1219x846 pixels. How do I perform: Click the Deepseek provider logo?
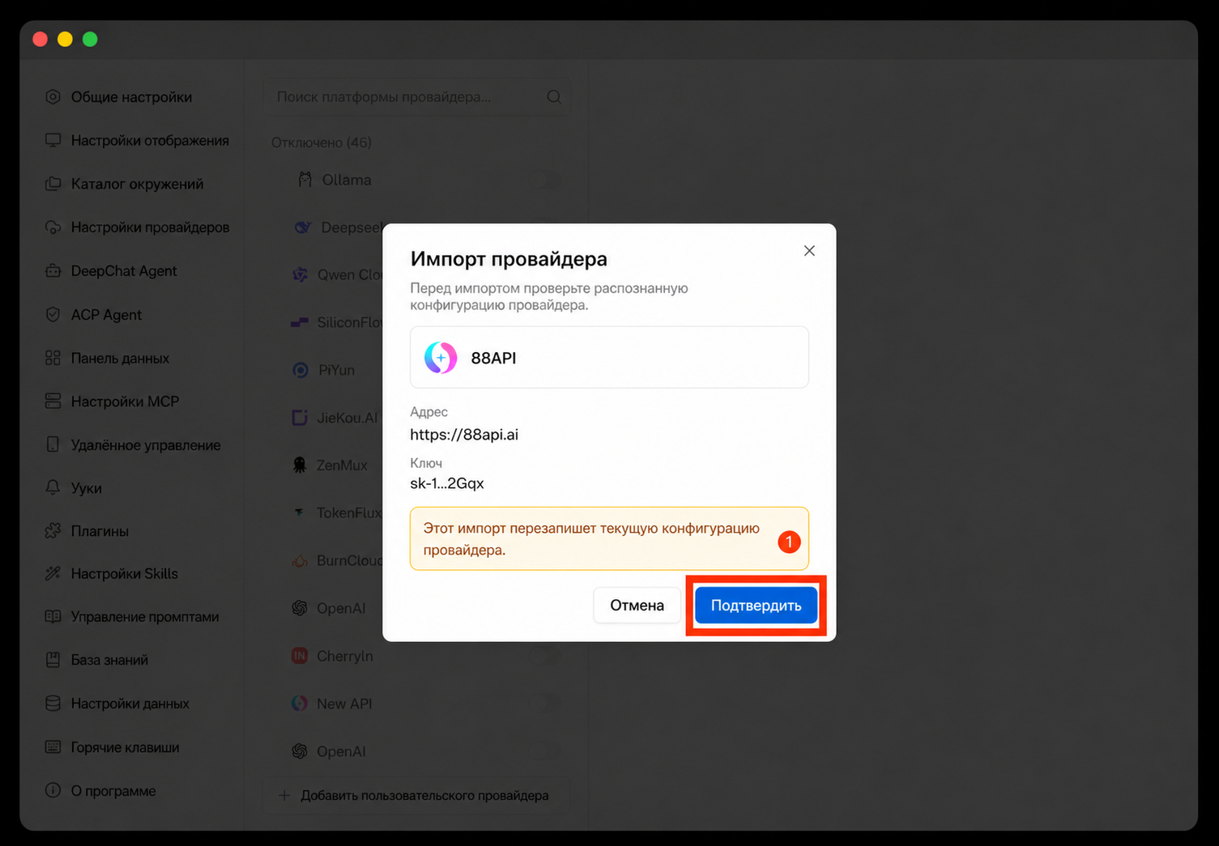tap(303, 227)
